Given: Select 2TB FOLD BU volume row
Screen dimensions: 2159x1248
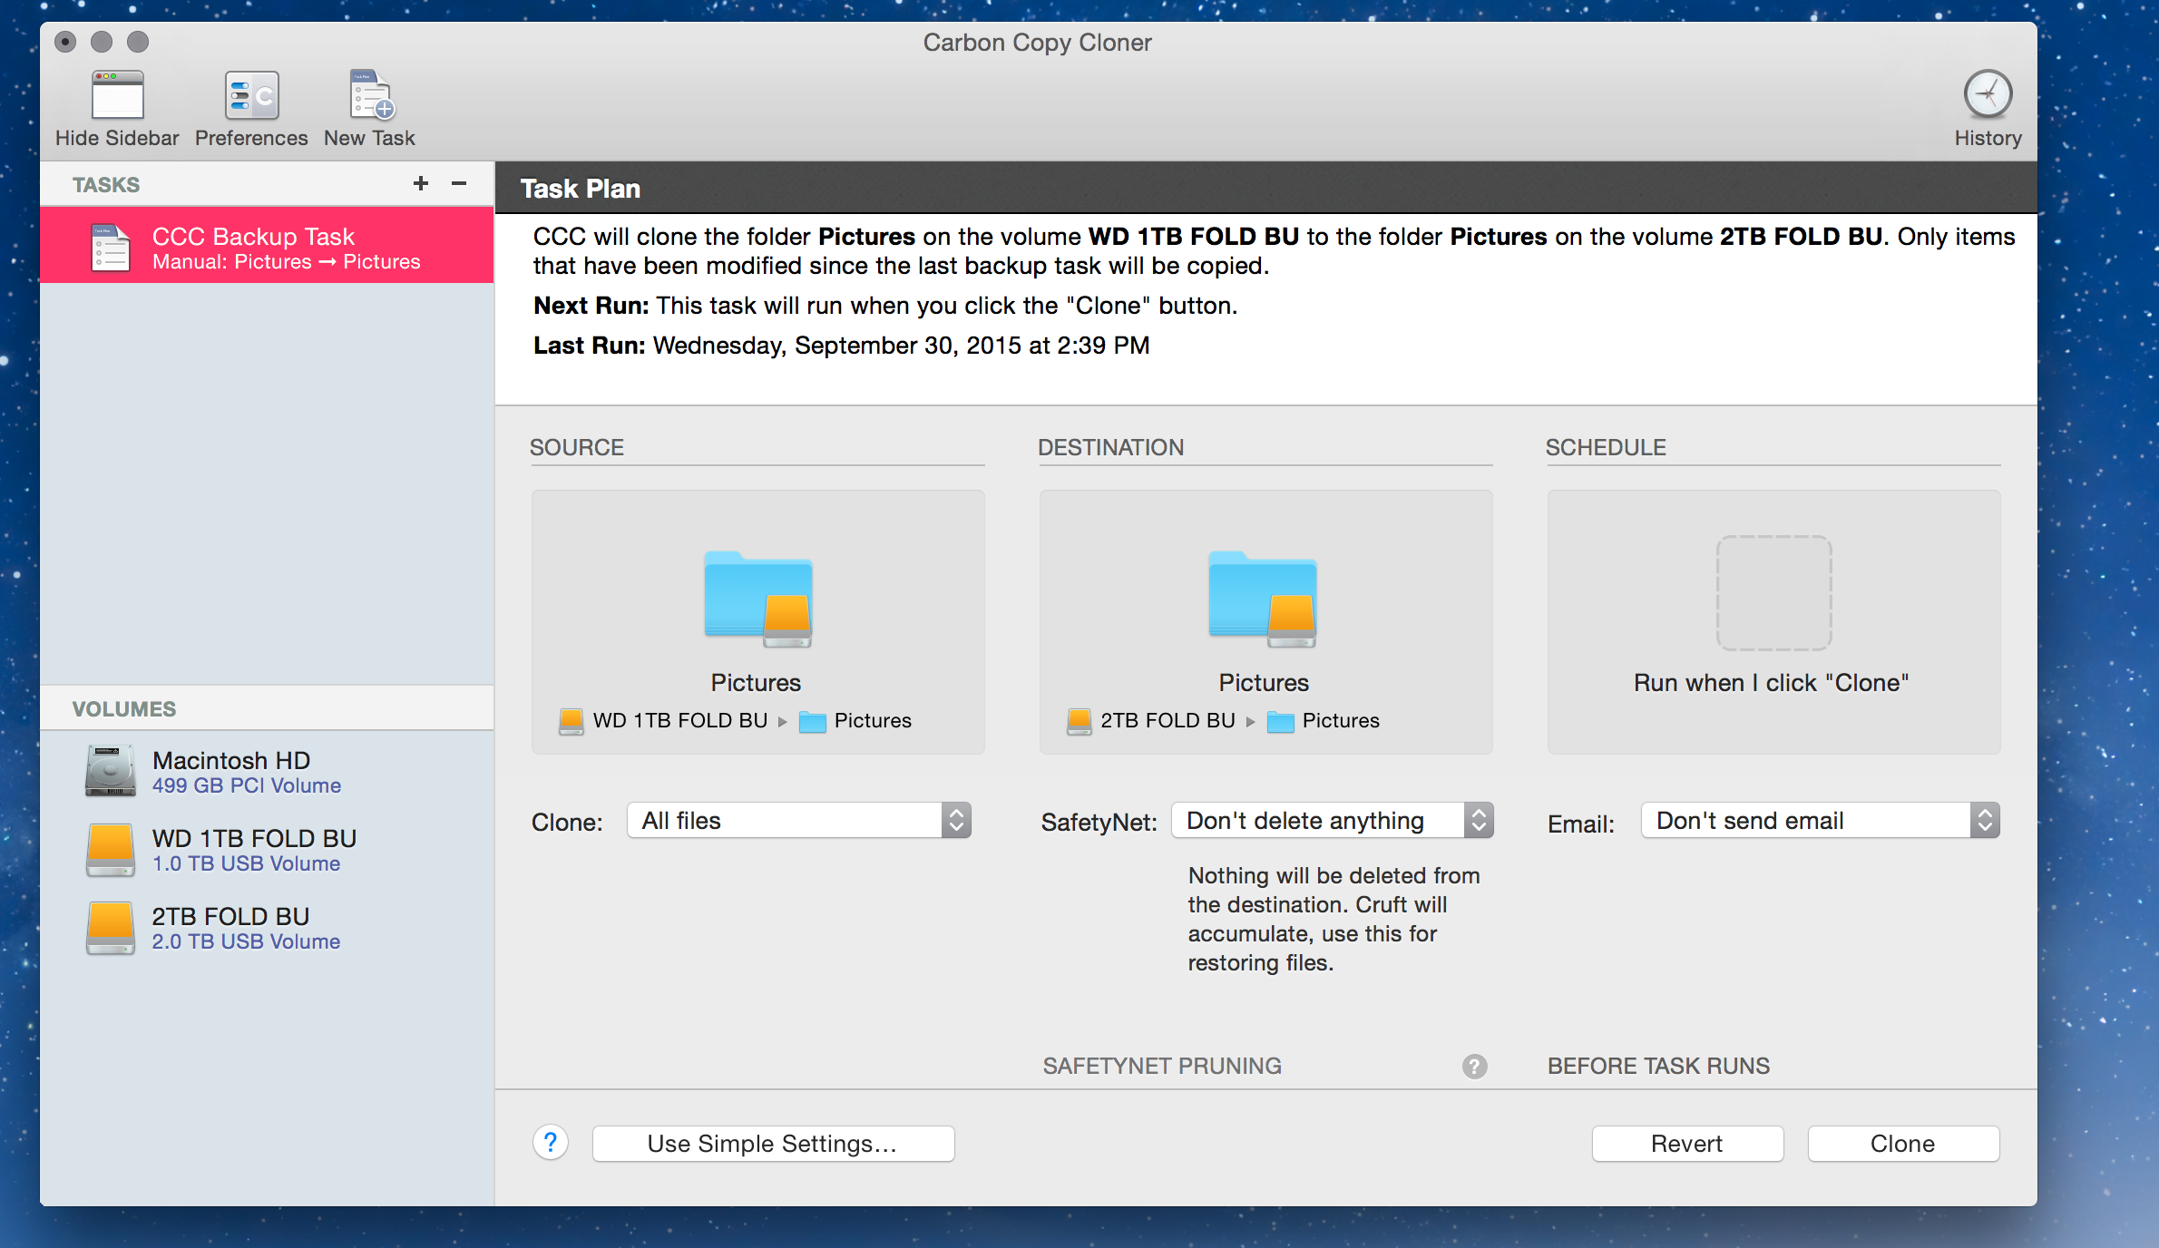Looking at the screenshot, I should point(267,928).
